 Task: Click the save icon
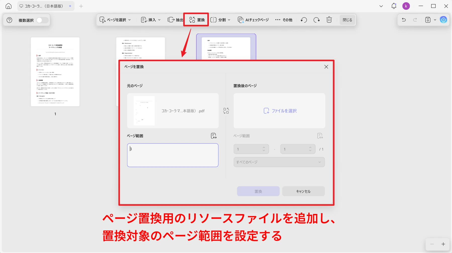tap(428, 20)
